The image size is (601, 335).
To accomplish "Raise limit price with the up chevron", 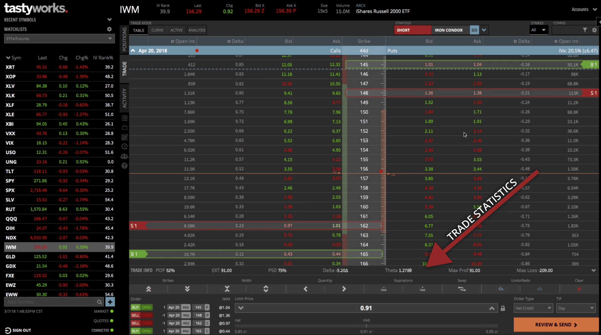I will pyautogui.click(x=492, y=308).
